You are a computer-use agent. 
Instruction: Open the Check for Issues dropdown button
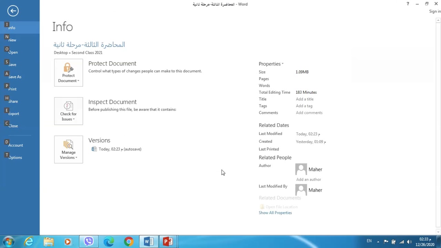coord(68,111)
